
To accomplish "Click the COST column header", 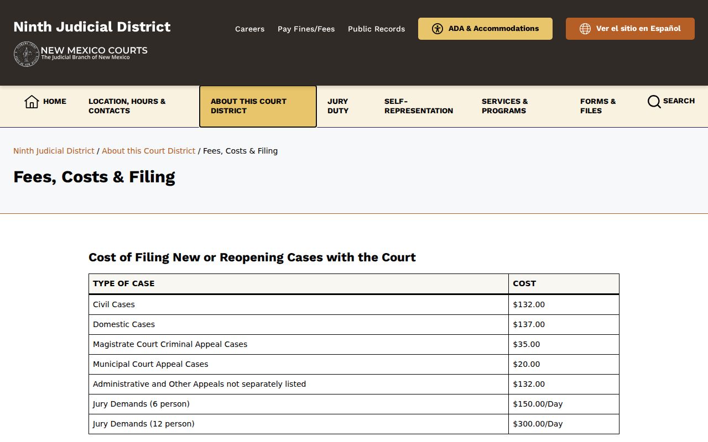I will click(x=564, y=283).
